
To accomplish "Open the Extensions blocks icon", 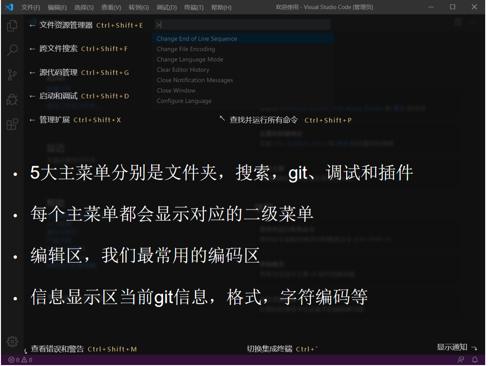I will click(x=12, y=124).
